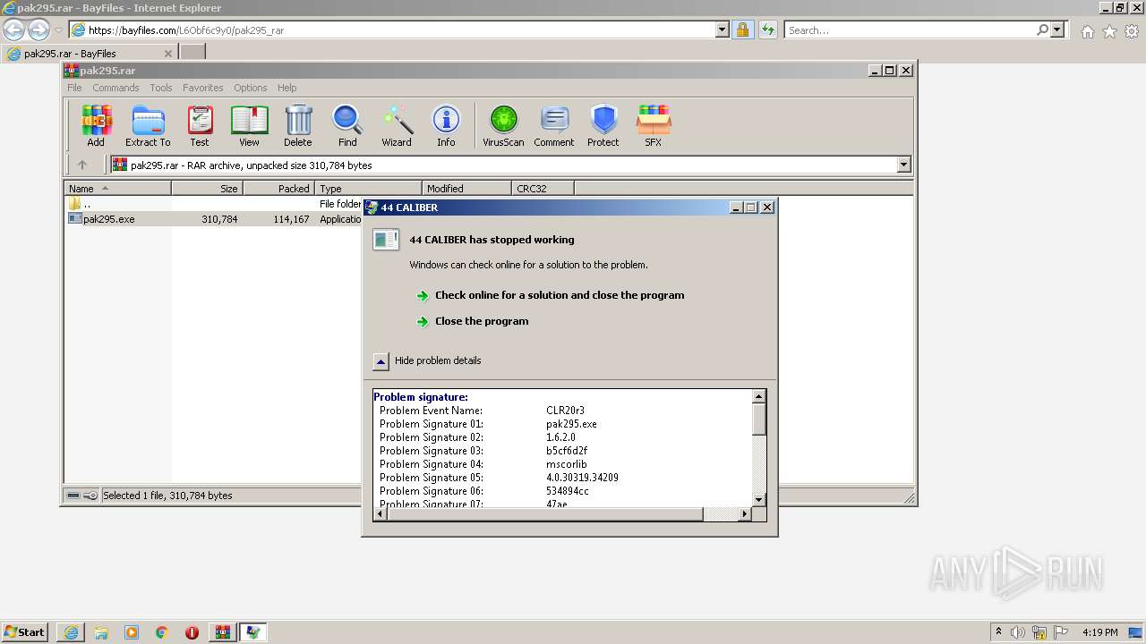Click the Start button

tap(24, 632)
